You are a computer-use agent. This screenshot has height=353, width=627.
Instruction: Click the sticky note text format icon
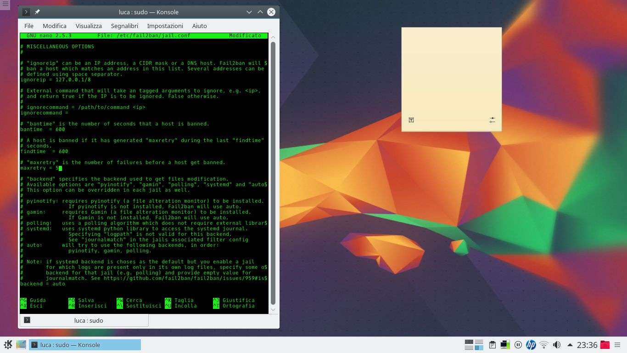coord(411,120)
